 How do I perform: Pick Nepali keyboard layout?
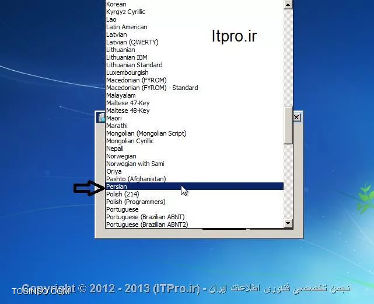click(194, 148)
